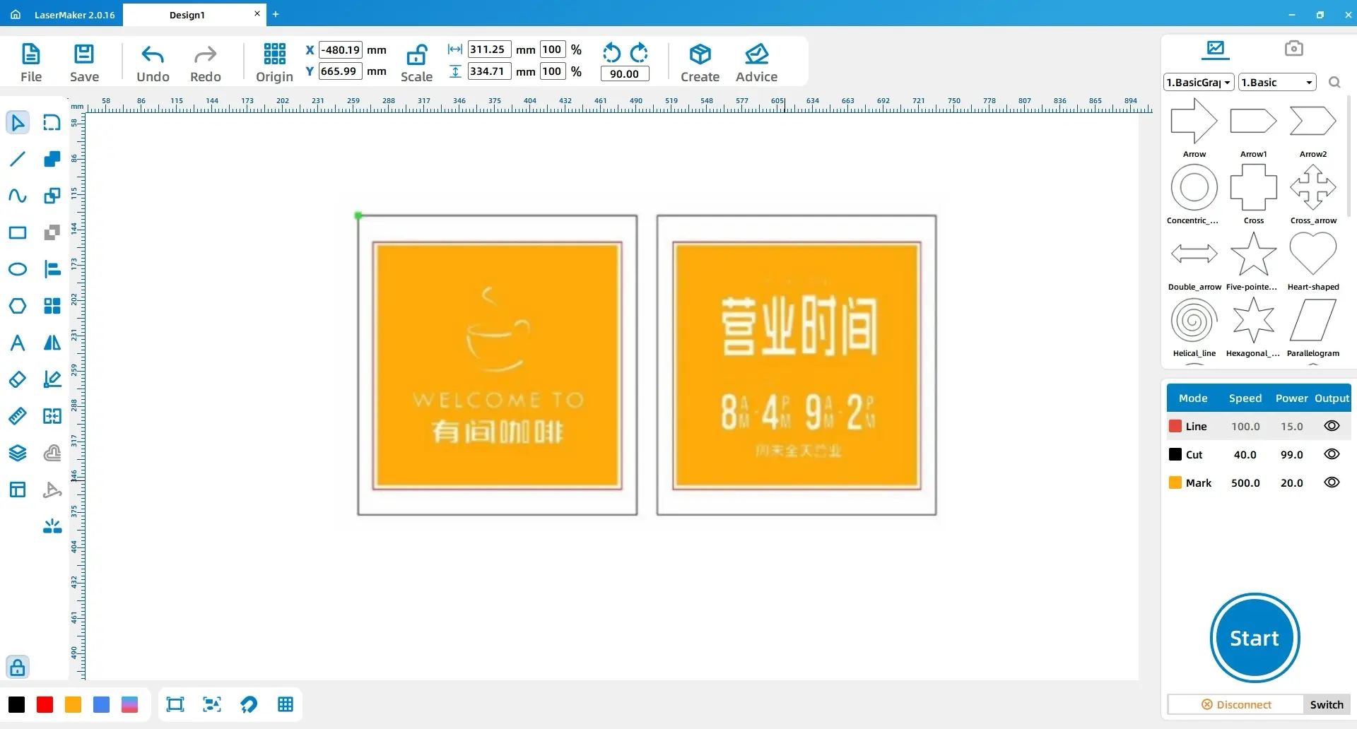
Task: Edit the X position field
Action: pyautogui.click(x=341, y=50)
